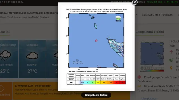This screenshot has height=100, width=179.
Task: Click the Gempabumi Terkini caption below popup
Action: (x=96, y=95)
